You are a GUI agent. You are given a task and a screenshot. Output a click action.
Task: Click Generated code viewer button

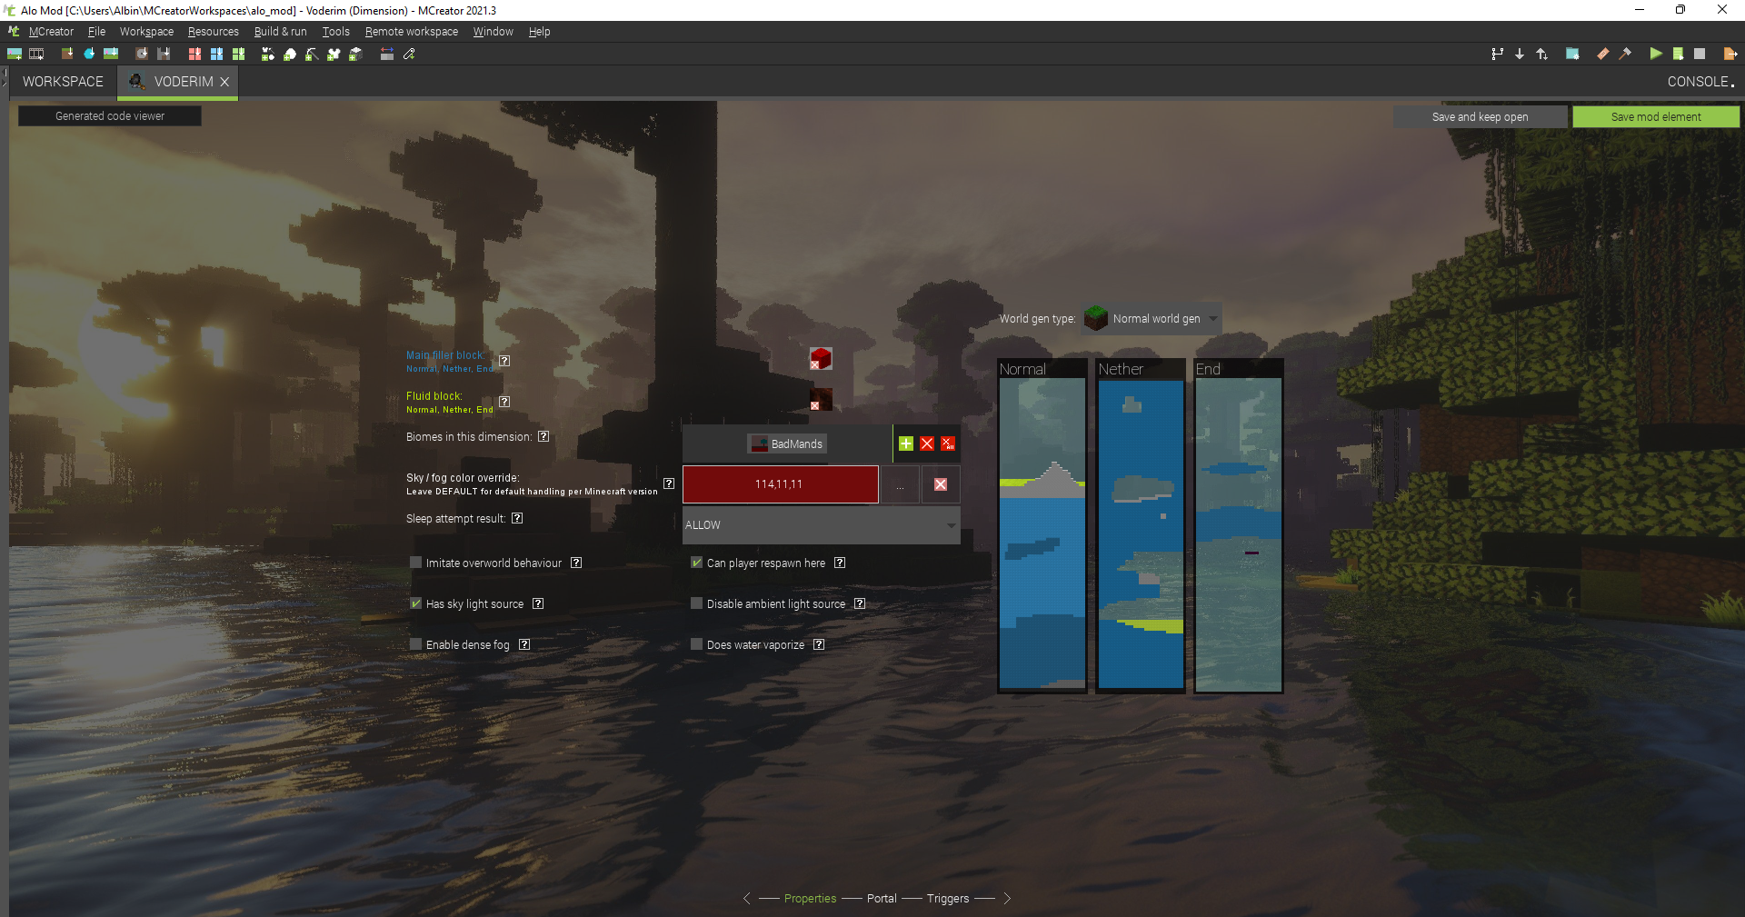click(110, 116)
